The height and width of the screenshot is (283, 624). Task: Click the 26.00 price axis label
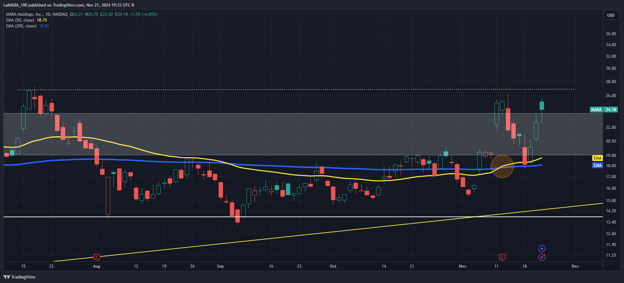tap(611, 96)
